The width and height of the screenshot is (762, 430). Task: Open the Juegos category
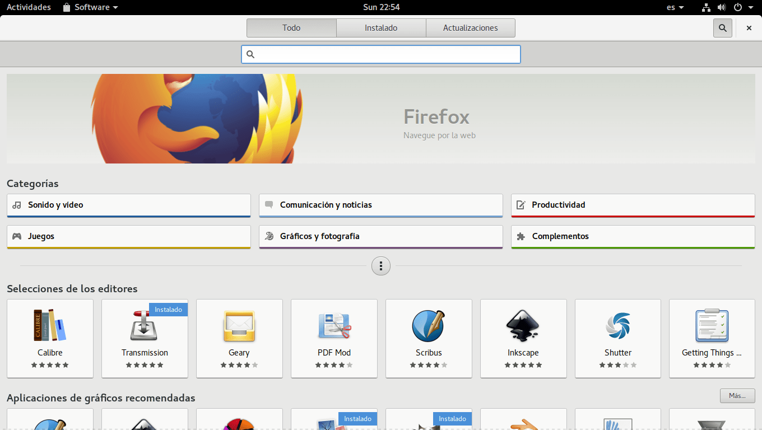129,237
